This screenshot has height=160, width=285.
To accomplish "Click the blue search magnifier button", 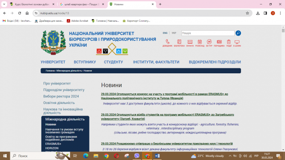I will pyautogui.click(x=238, y=33).
